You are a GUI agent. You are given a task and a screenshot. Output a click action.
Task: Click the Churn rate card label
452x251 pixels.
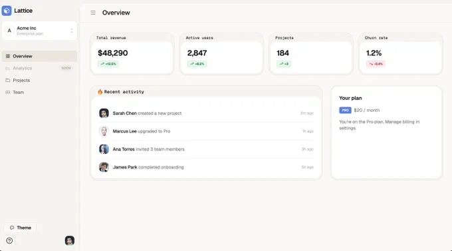[376, 38]
